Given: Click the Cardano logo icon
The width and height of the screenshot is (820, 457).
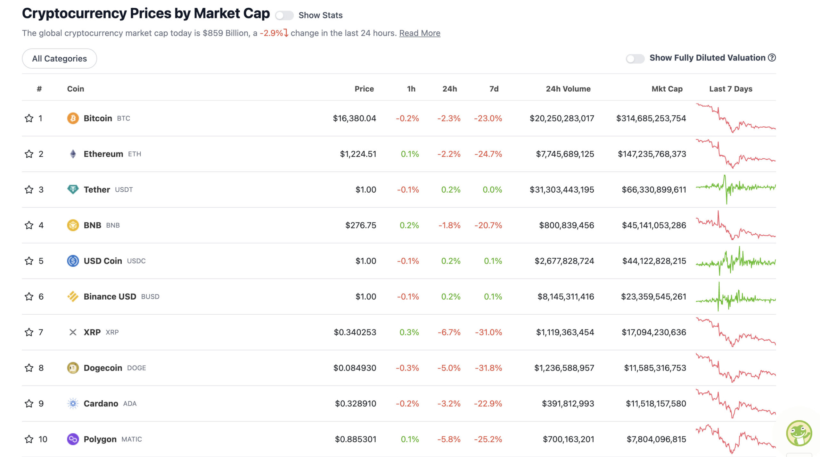Looking at the screenshot, I should [73, 403].
